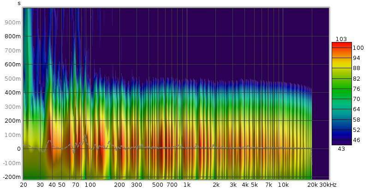369x190 pixels.
Task: Select the "2k" frequency axis label
Action: click(x=216, y=185)
